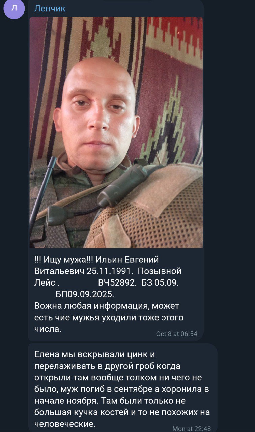Screen dimensions: 255x432
Task: Click the unit number "ВЧ52892."
Action: (117, 283)
